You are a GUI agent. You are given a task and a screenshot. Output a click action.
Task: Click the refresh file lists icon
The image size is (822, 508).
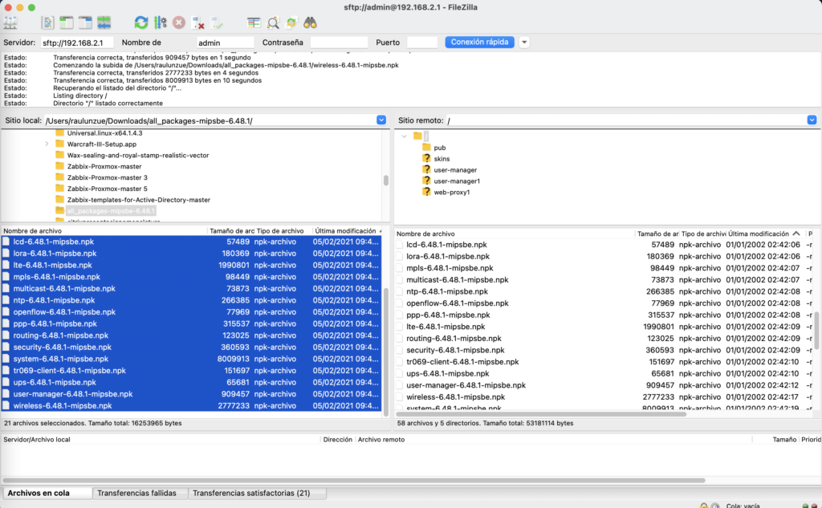(141, 23)
